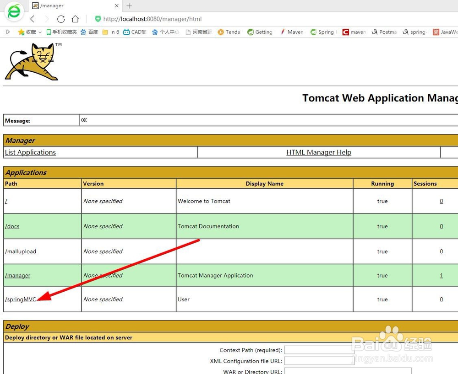This screenshot has width=458, height=374.
Task: Open the Postman bookmark
Action: 384,32
